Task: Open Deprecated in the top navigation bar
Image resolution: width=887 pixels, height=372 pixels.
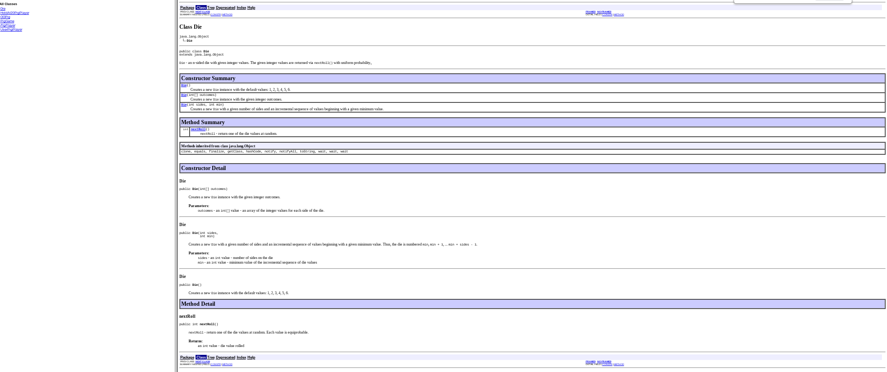Action: click(x=225, y=7)
